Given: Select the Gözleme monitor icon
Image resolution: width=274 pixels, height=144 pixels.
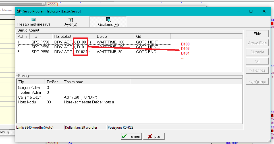Looking at the screenshot, I should (x=108, y=20).
